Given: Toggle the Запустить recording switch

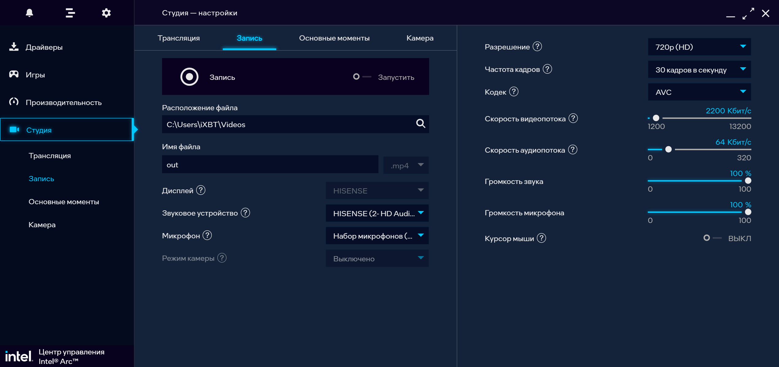Looking at the screenshot, I should pos(362,77).
